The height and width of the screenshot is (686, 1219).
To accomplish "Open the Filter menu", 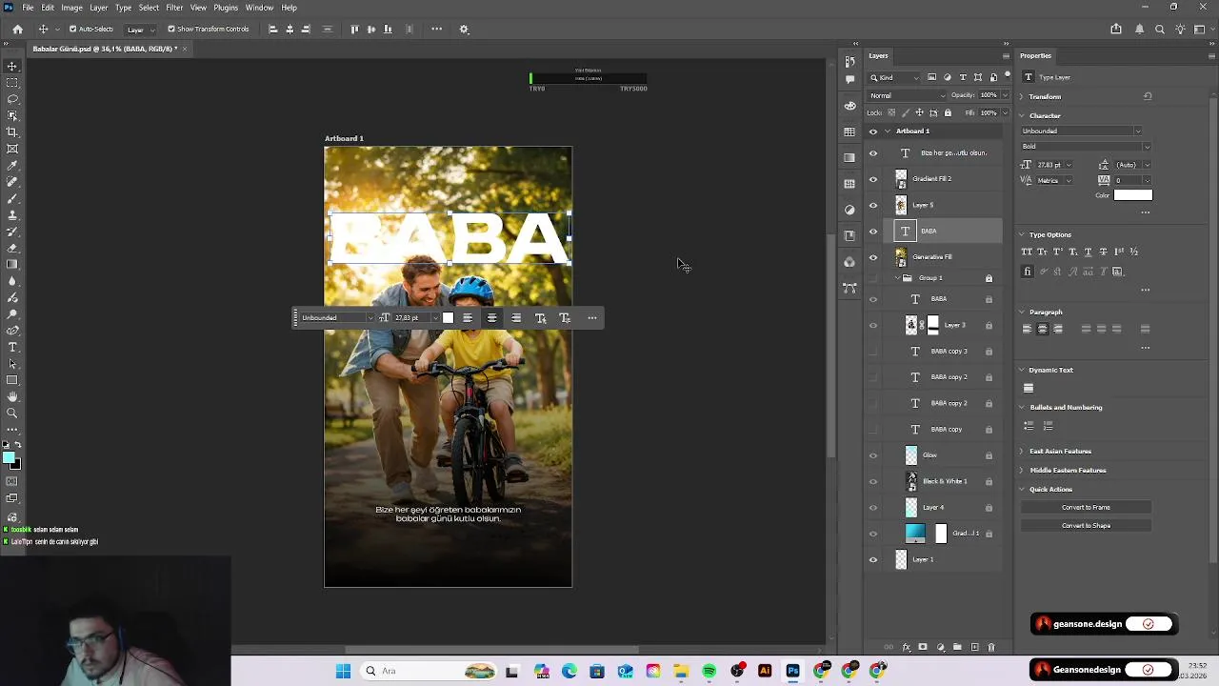I will [x=174, y=8].
